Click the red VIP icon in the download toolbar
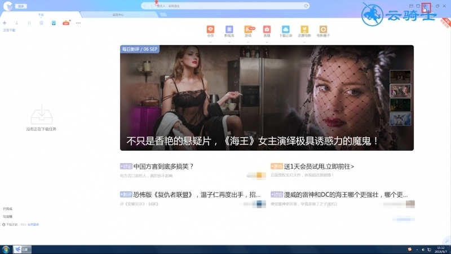The width and height of the screenshot is (451, 254). click(x=66, y=23)
